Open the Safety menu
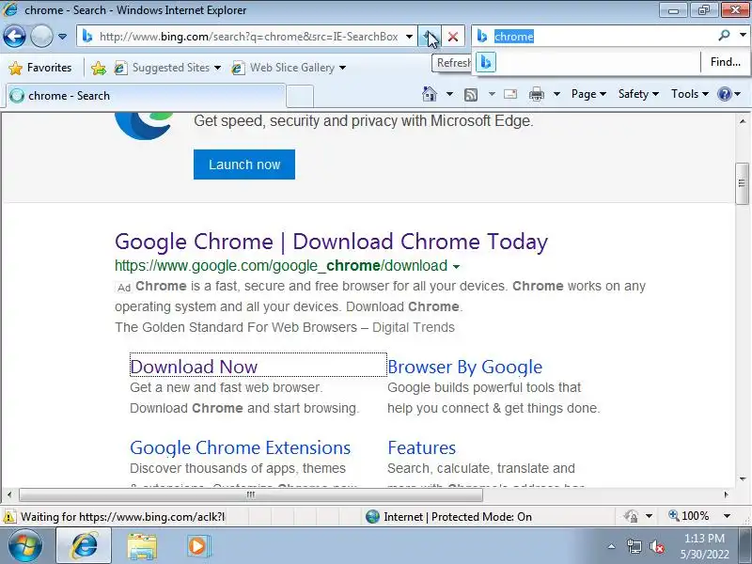Screen dimensions: 752x564 point(638,94)
